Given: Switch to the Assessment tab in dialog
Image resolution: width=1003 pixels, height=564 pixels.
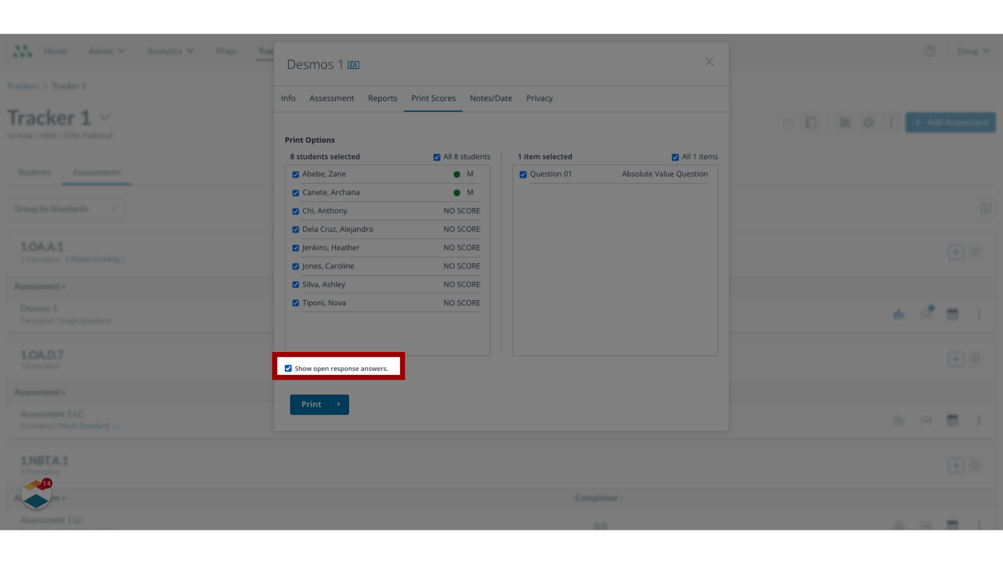Looking at the screenshot, I should pos(331,98).
